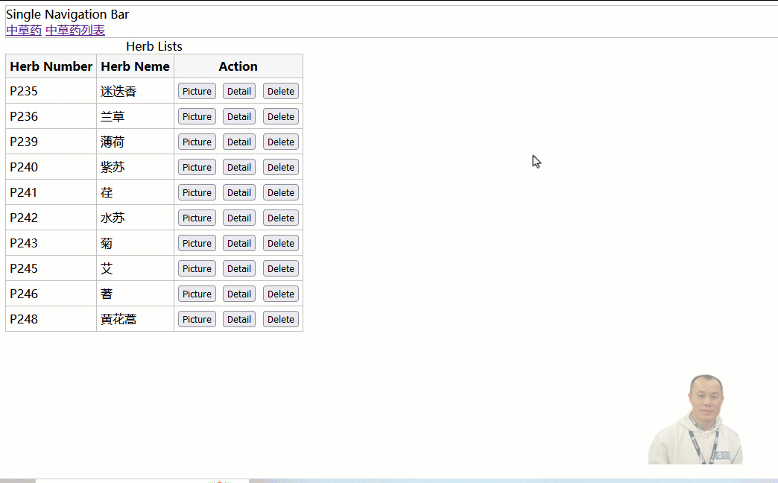Screen dimensions: 778x483
Task: Delete herb P235 迷迭香
Action: pos(281,92)
